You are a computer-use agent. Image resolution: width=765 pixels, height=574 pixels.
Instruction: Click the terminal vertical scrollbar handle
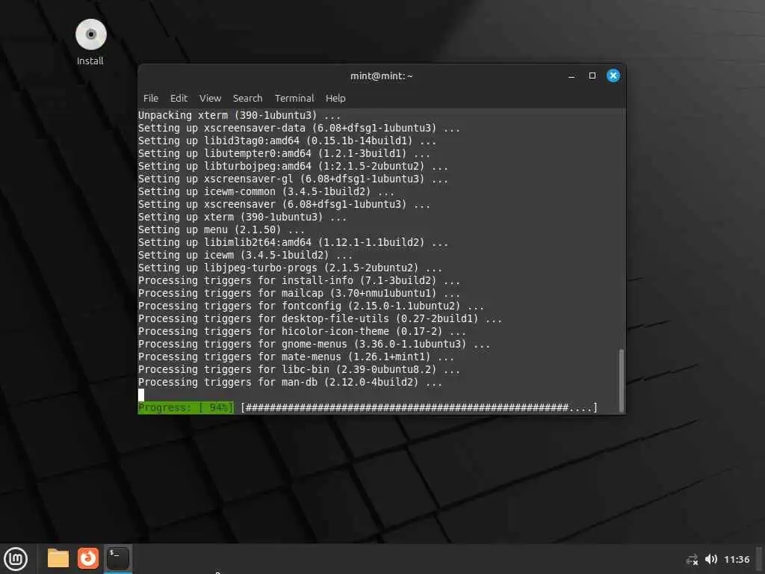pyautogui.click(x=621, y=380)
